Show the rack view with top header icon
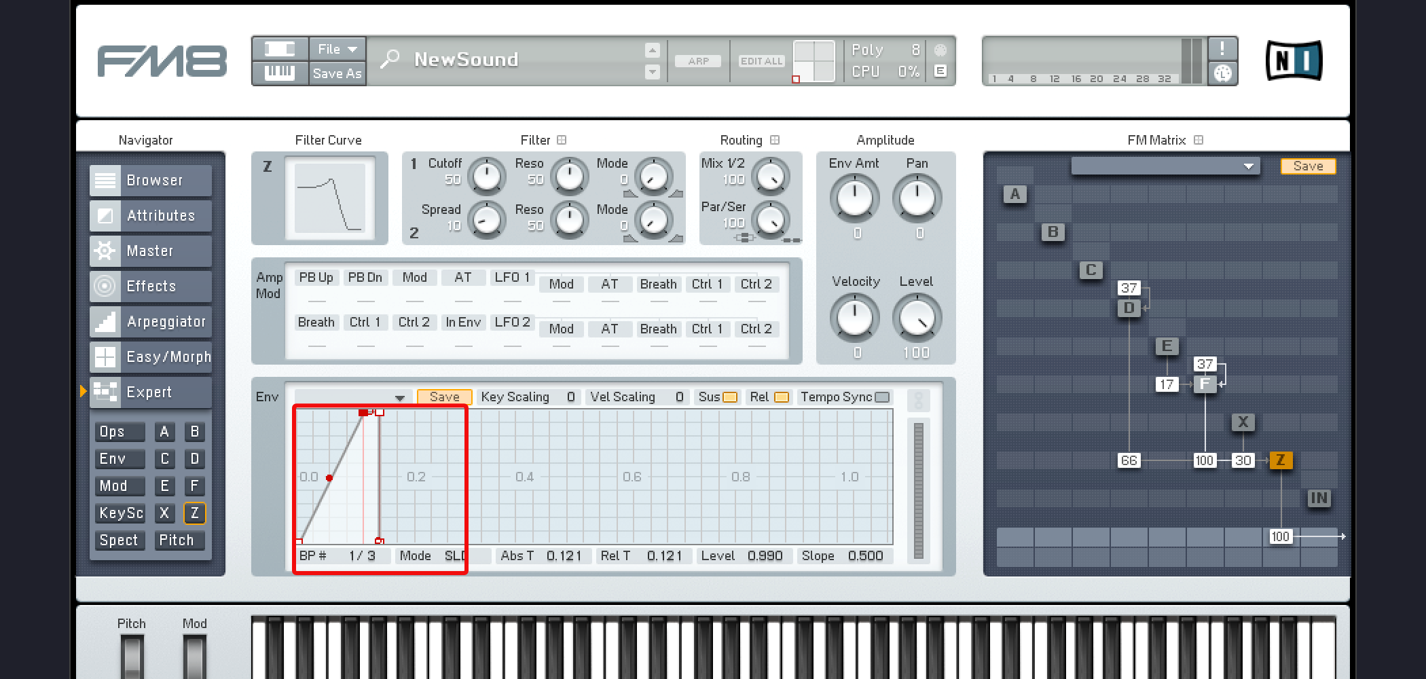 (280, 49)
